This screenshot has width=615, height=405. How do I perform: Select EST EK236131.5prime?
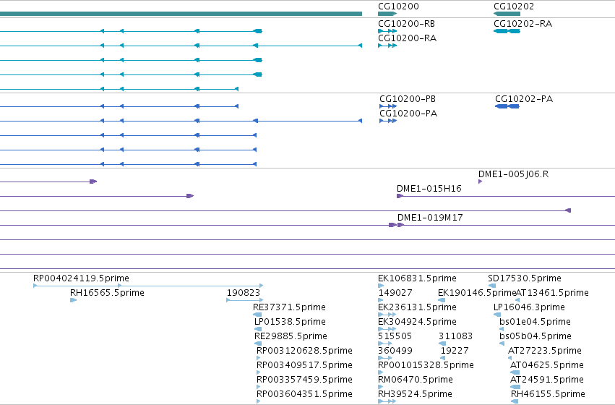point(417,307)
